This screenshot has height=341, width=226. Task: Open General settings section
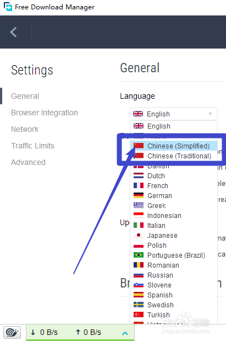pyautogui.click(x=25, y=96)
